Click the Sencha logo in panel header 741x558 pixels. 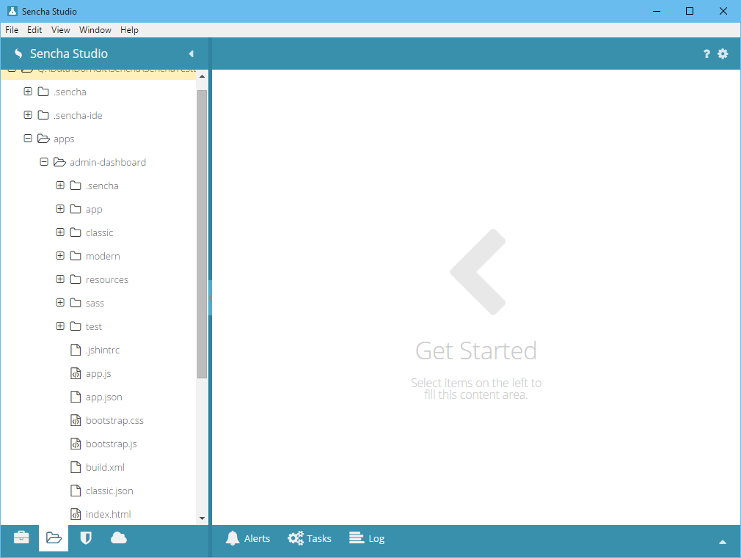pyautogui.click(x=18, y=54)
